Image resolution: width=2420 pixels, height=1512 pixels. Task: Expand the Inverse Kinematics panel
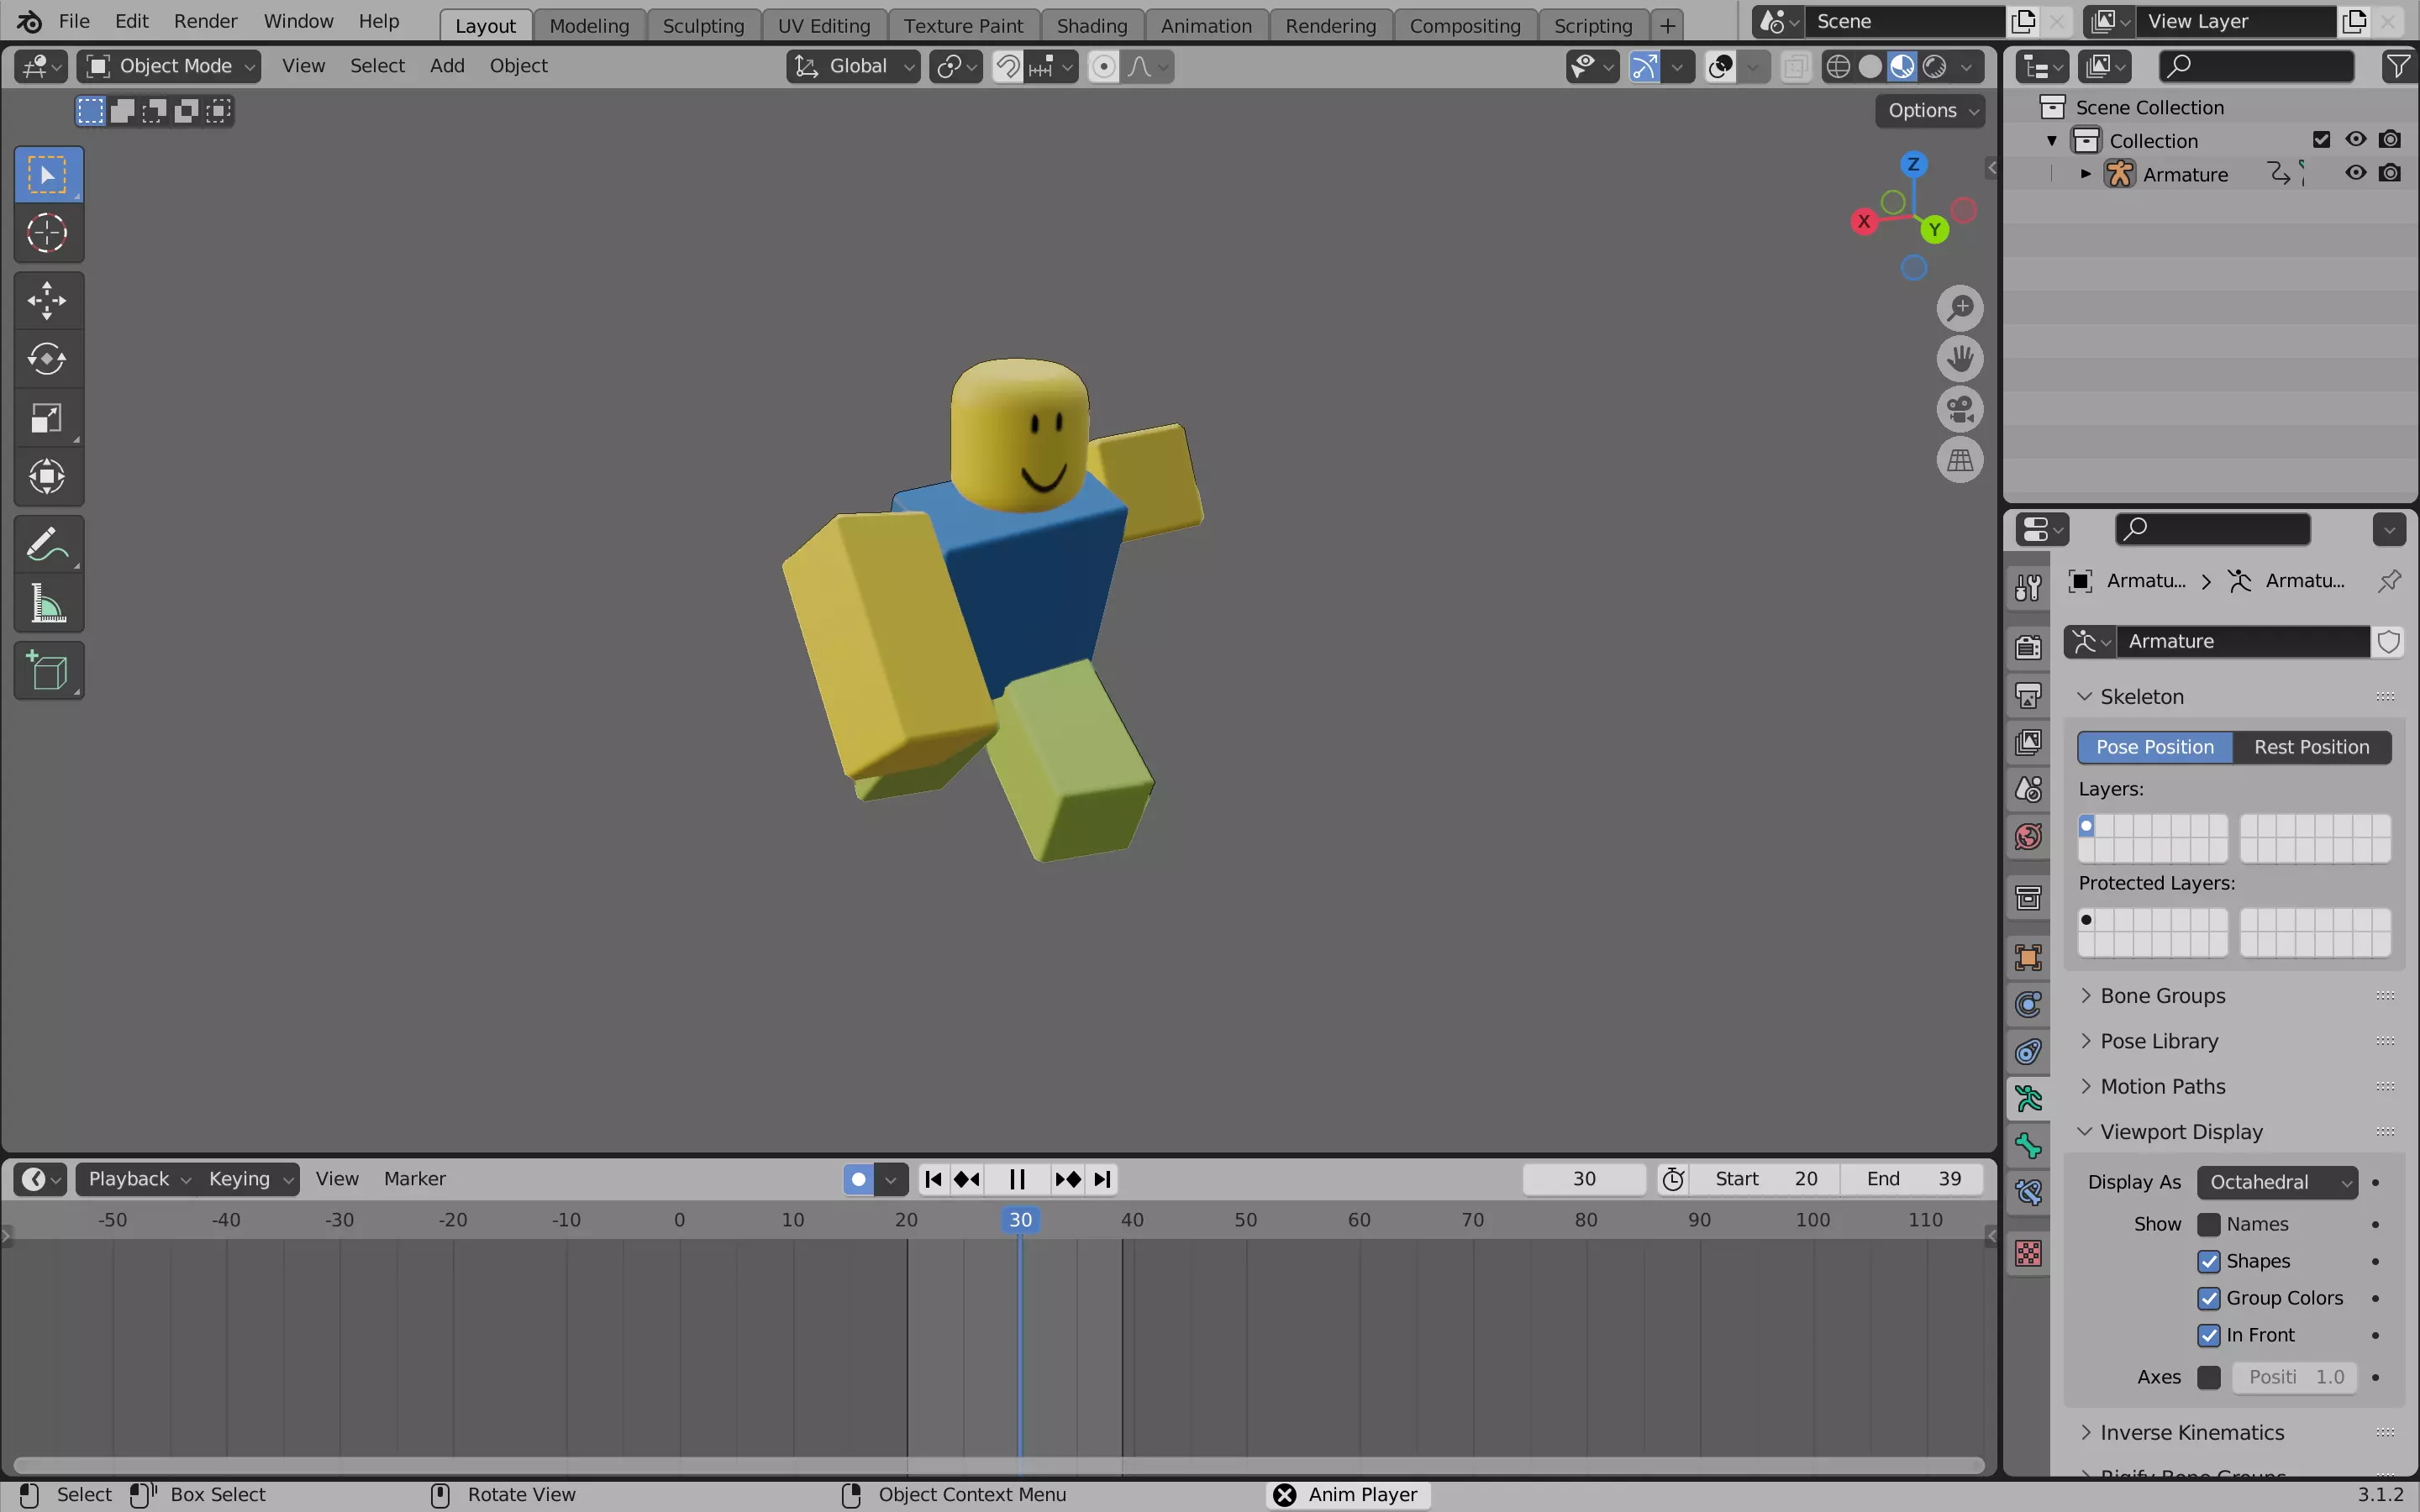(x=2191, y=1432)
